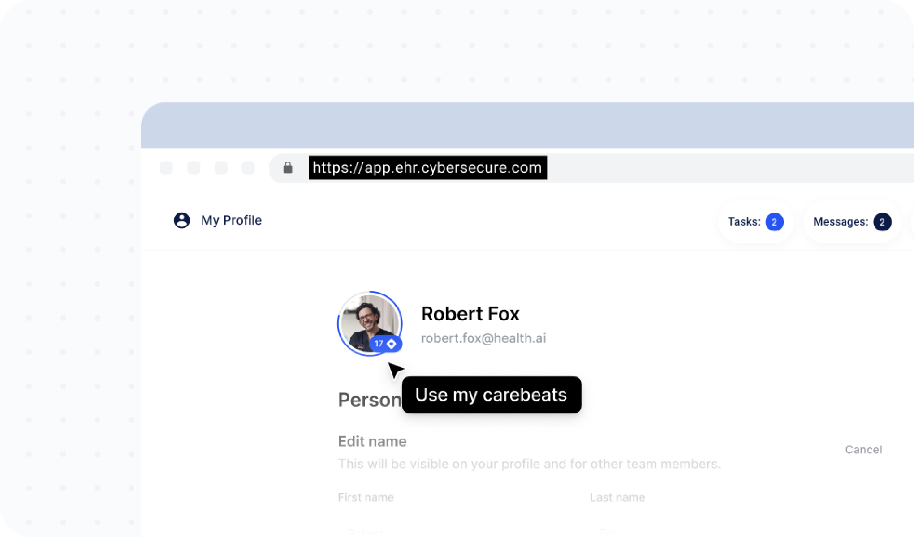
Task: Click the blue Tasks count badge
Action: click(x=774, y=222)
